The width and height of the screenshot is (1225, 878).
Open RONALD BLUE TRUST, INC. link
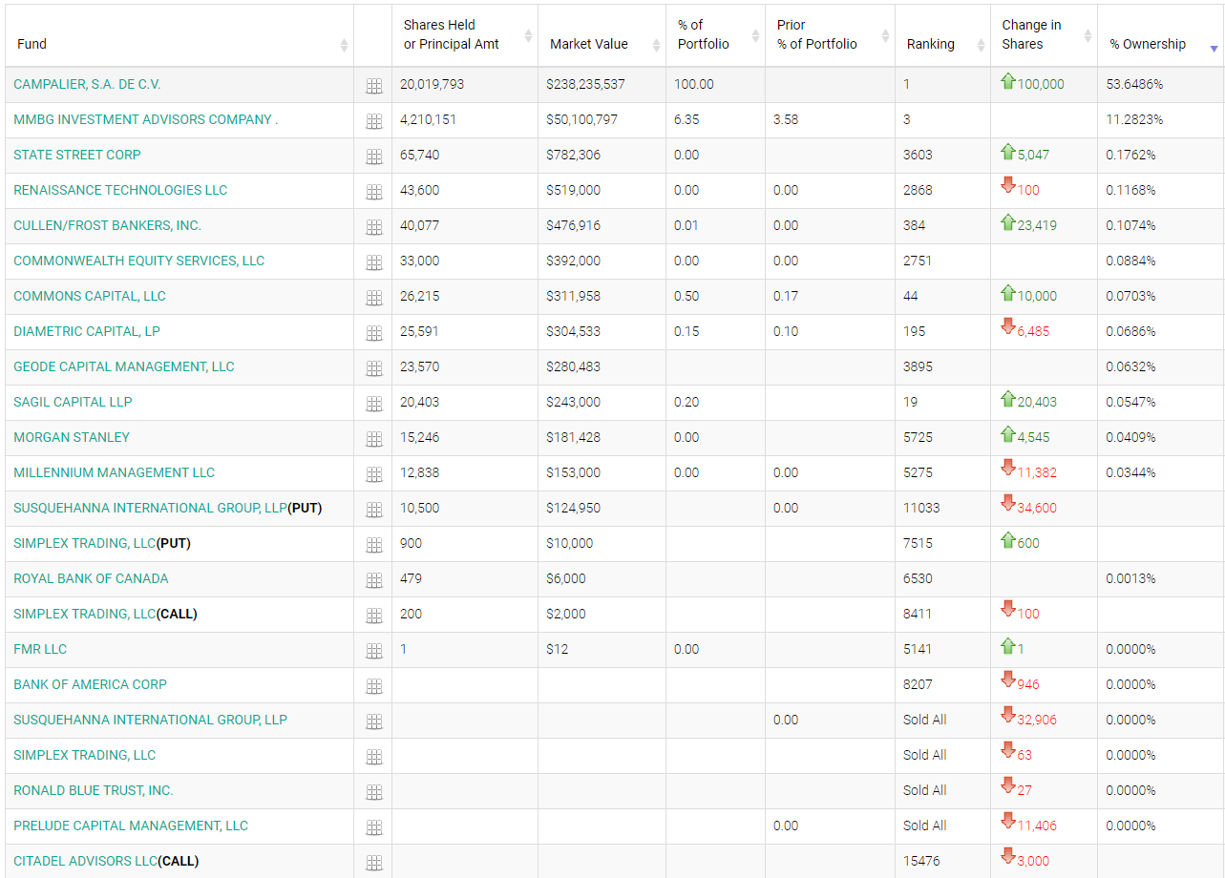tap(94, 790)
